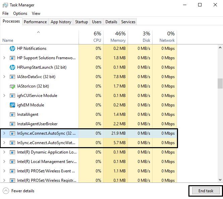Click the igfxCUIService Module icon
Viewport: 223px width, 199px height.
point(12,96)
